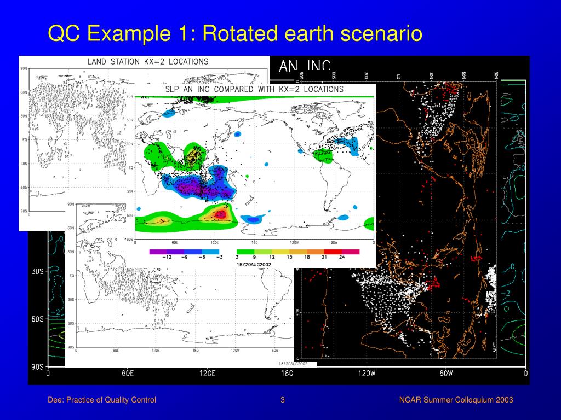Click the slide page number 3
Screen dimensions: 561x420
click(283, 400)
